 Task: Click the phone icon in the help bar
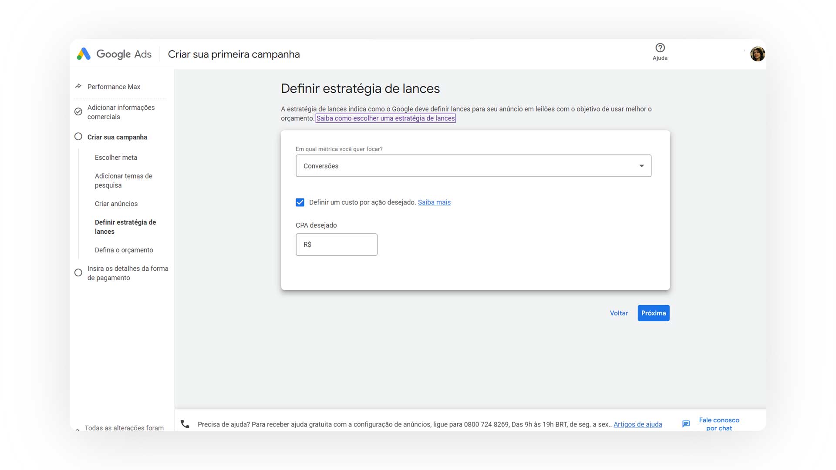pyautogui.click(x=185, y=424)
